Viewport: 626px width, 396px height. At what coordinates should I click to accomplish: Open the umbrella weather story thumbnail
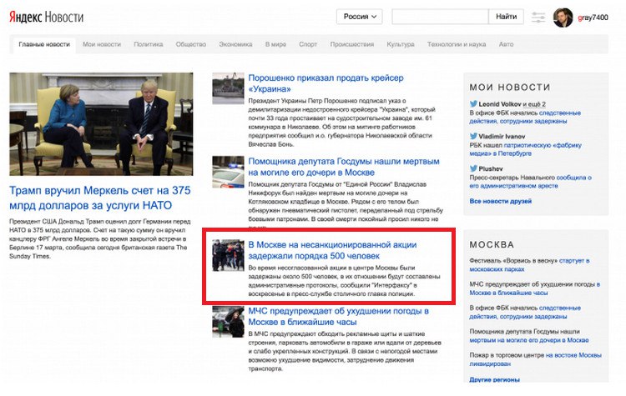tap(228, 322)
